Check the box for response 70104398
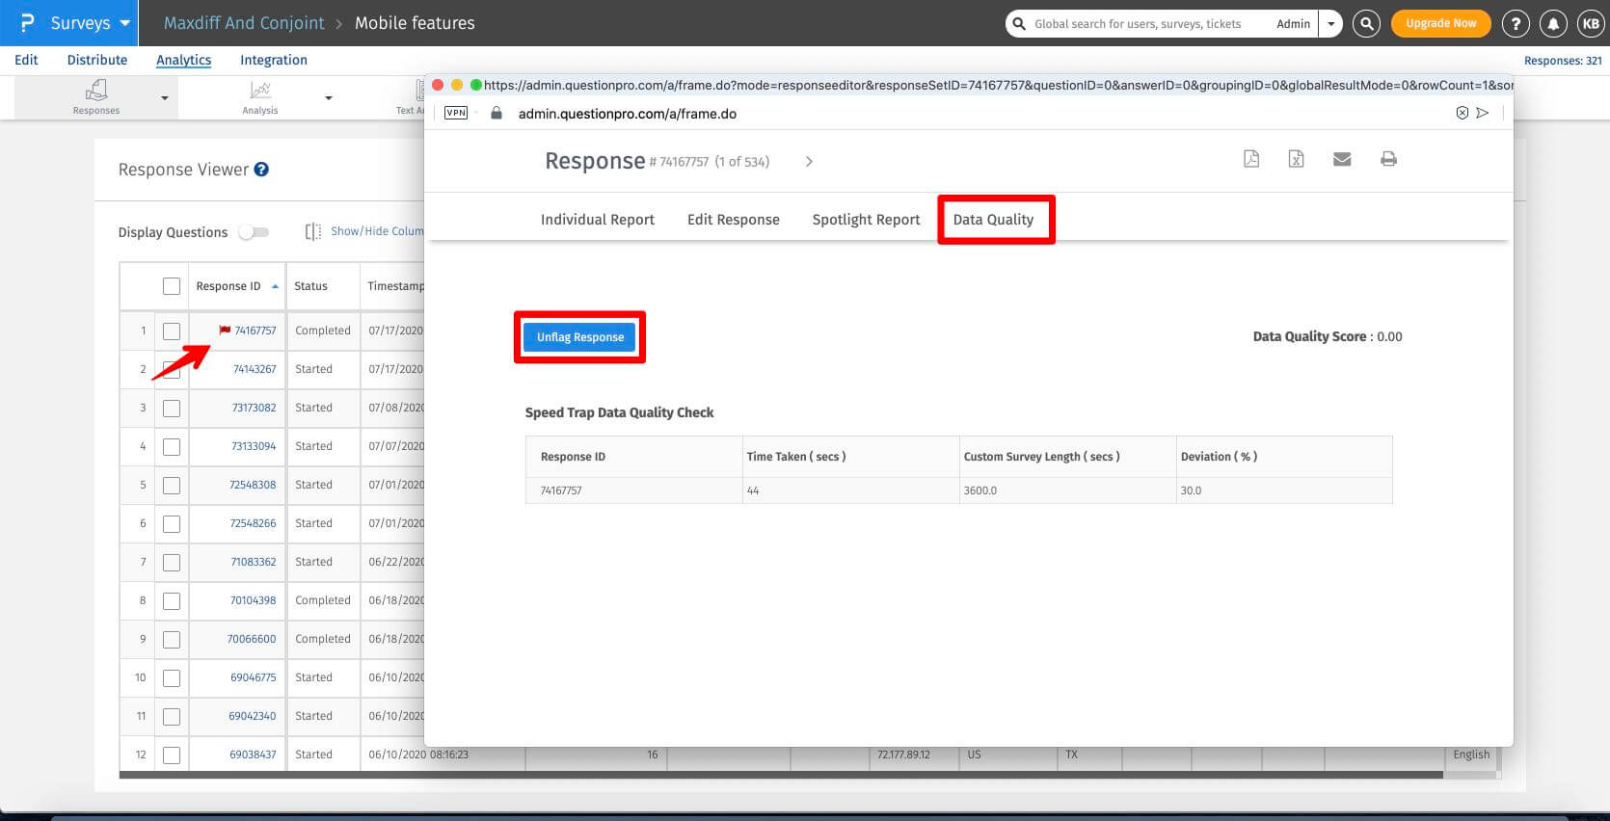This screenshot has width=1610, height=821. pos(172,601)
